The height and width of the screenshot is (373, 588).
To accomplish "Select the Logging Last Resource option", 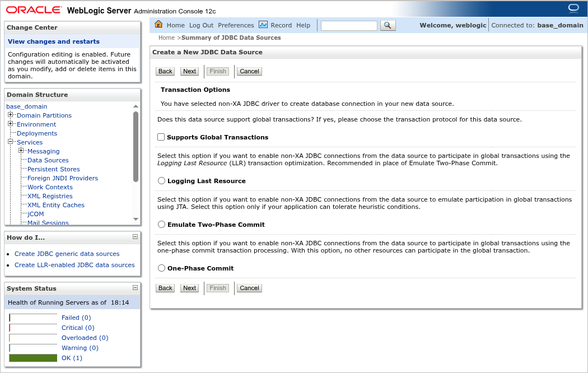I will pos(161,180).
